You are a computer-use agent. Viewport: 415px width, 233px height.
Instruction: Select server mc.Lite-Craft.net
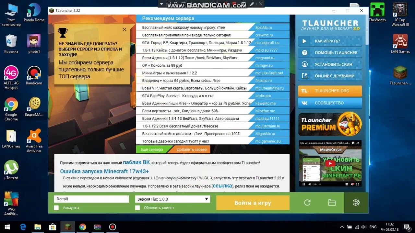pyautogui.click(x=269, y=73)
